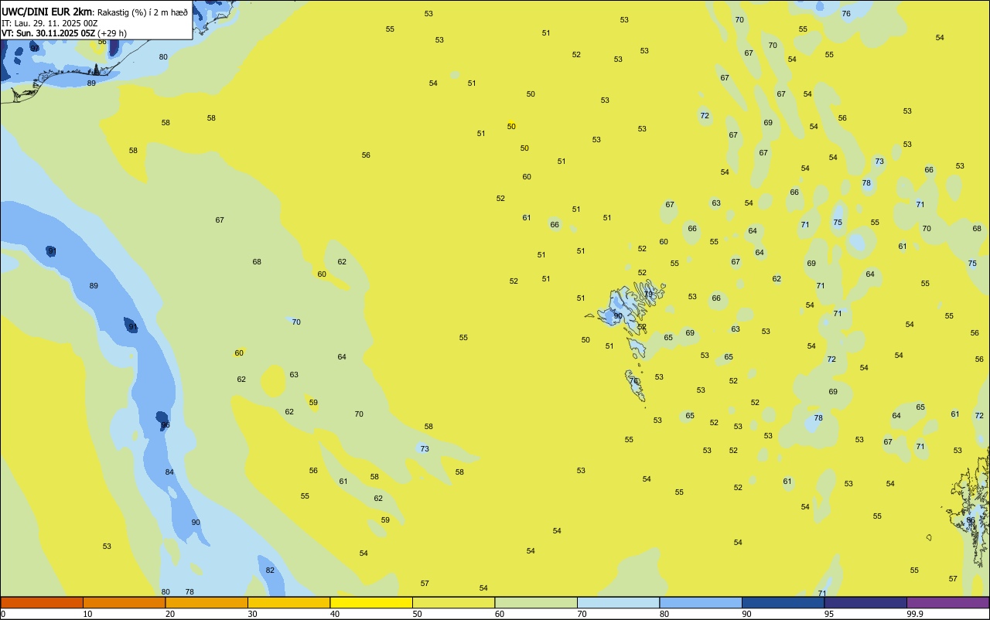990x620 pixels.
Task: Click the 90 value on the Faroe Islands
Action: click(618, 316)
